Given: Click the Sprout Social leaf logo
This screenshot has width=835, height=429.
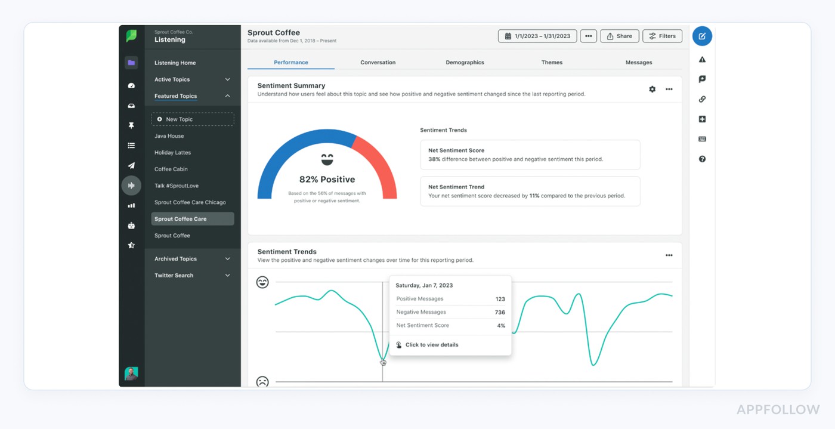Looking at the screenshot, I should (131, 36).
